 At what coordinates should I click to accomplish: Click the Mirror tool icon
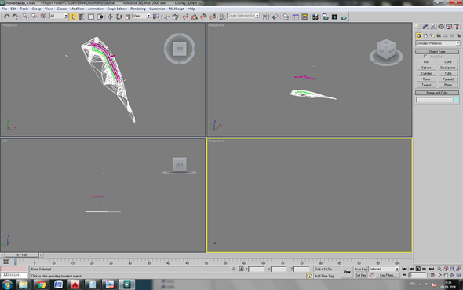point(266,17)
